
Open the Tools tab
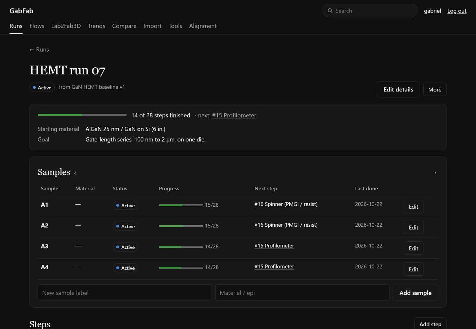pyautogui.click(x=175, y=26)
